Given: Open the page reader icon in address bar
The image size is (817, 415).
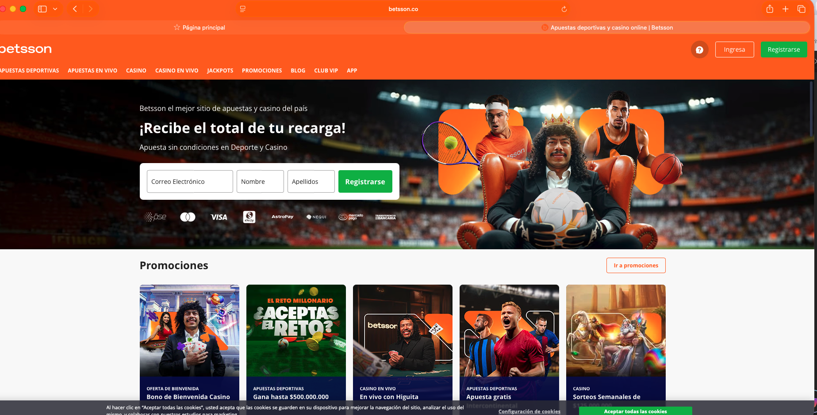Looking at the screenshot, I should (x=243, y=9).
